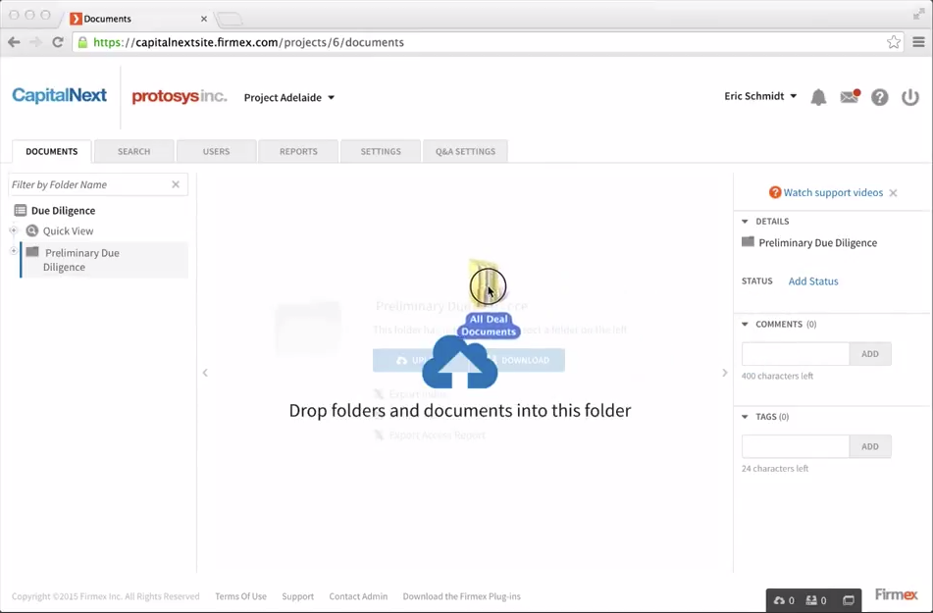Click the Due Diligence index icon
This screenshot has height=613, width=933.
tap(21, 210)
